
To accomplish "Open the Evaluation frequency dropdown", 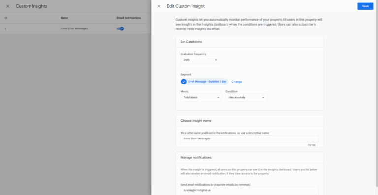I will (200, 60).
